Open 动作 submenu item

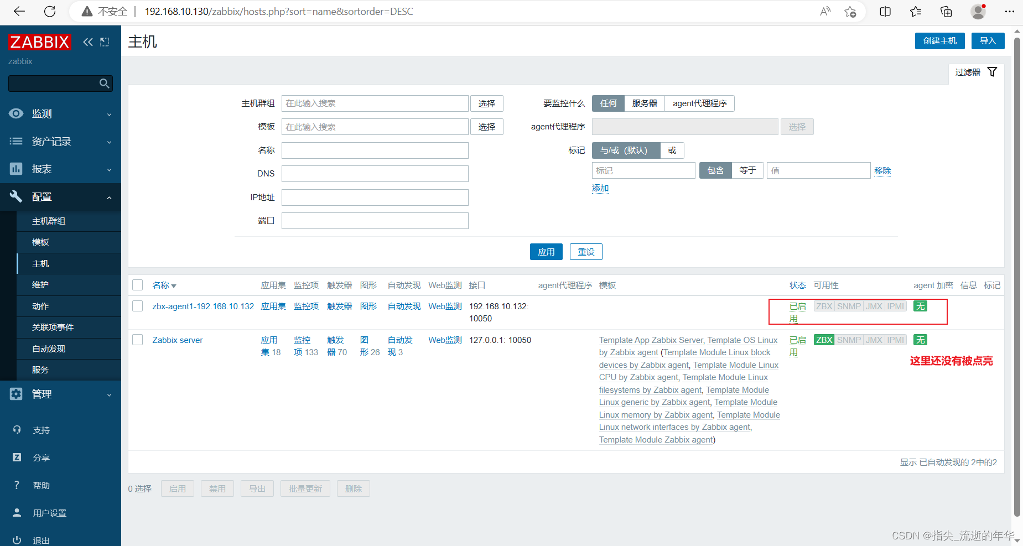pos(69,306)
